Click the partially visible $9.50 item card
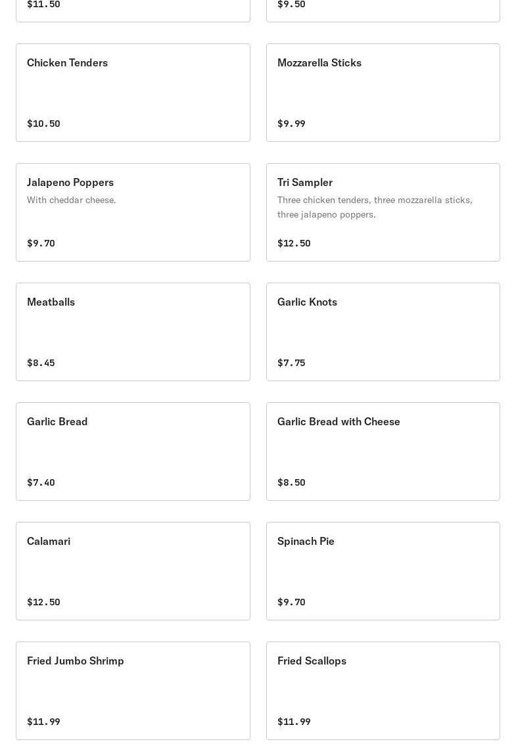516x744 pixels. click(383, 9)
